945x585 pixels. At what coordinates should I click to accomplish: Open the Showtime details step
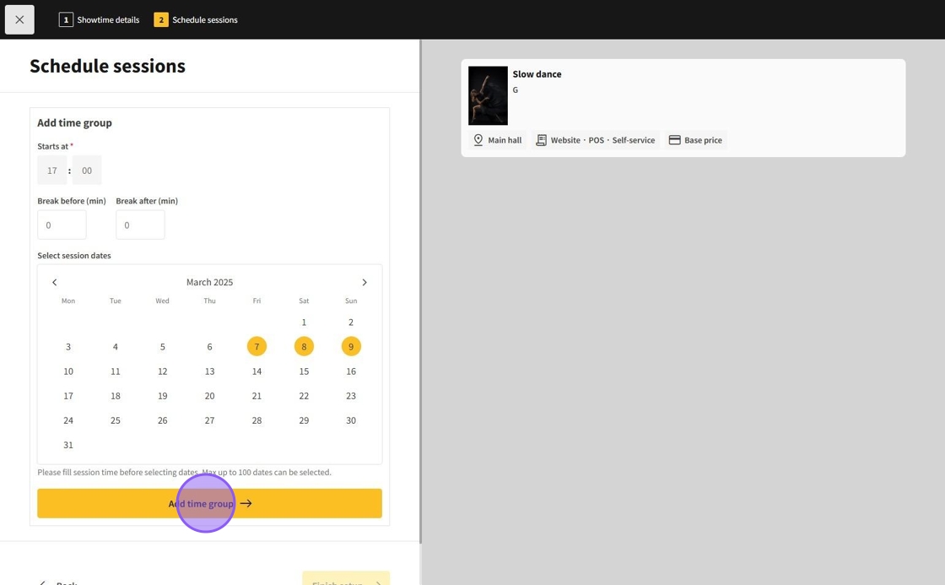[x=100, y=19]
